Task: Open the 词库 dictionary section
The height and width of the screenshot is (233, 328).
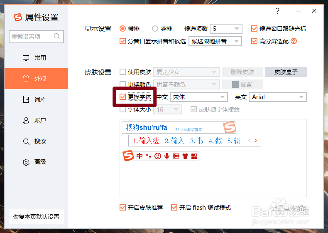Action: tap(36, 99)
